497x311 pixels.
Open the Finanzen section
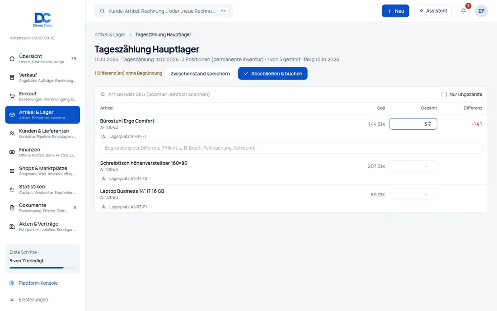pyautogui.click(x=42, y=152)
